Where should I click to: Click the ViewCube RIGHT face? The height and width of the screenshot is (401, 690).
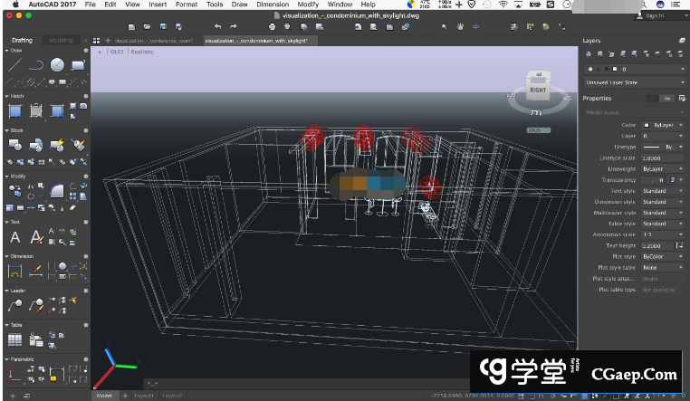pyautogui.click(x=538, y=90)
